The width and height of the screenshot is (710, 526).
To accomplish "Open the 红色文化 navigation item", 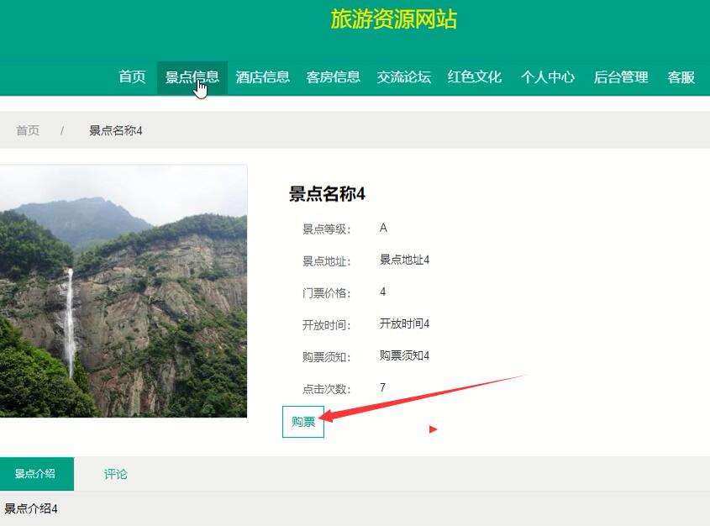I will point(475,77).
